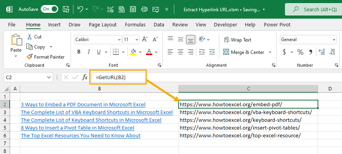
Task: Click the Decrease Indent icon
Action: point(202,52)
